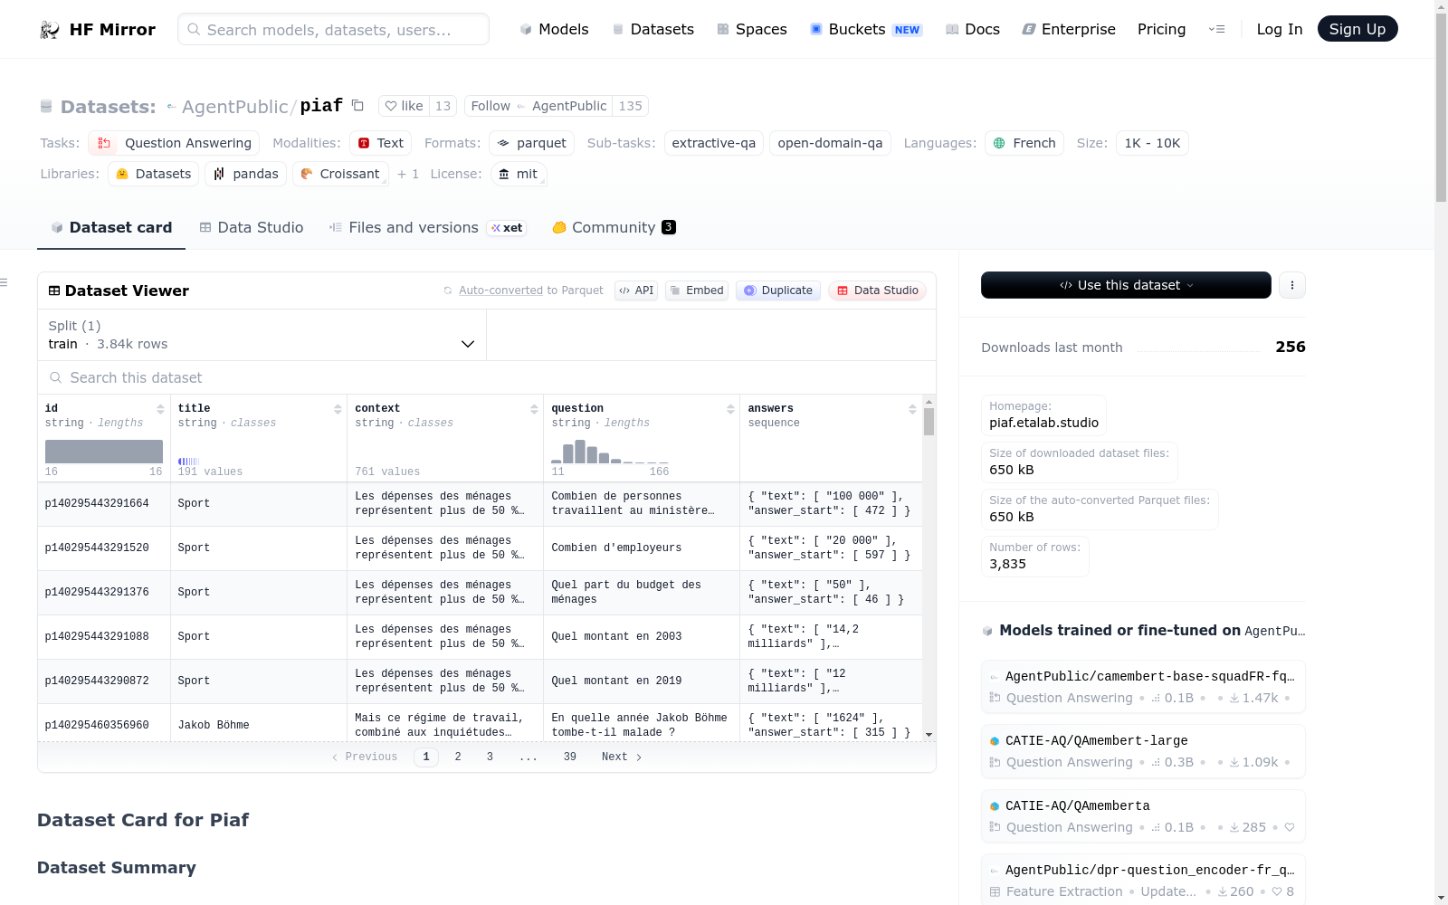Click the mit license icon

(x=504, y=174)
